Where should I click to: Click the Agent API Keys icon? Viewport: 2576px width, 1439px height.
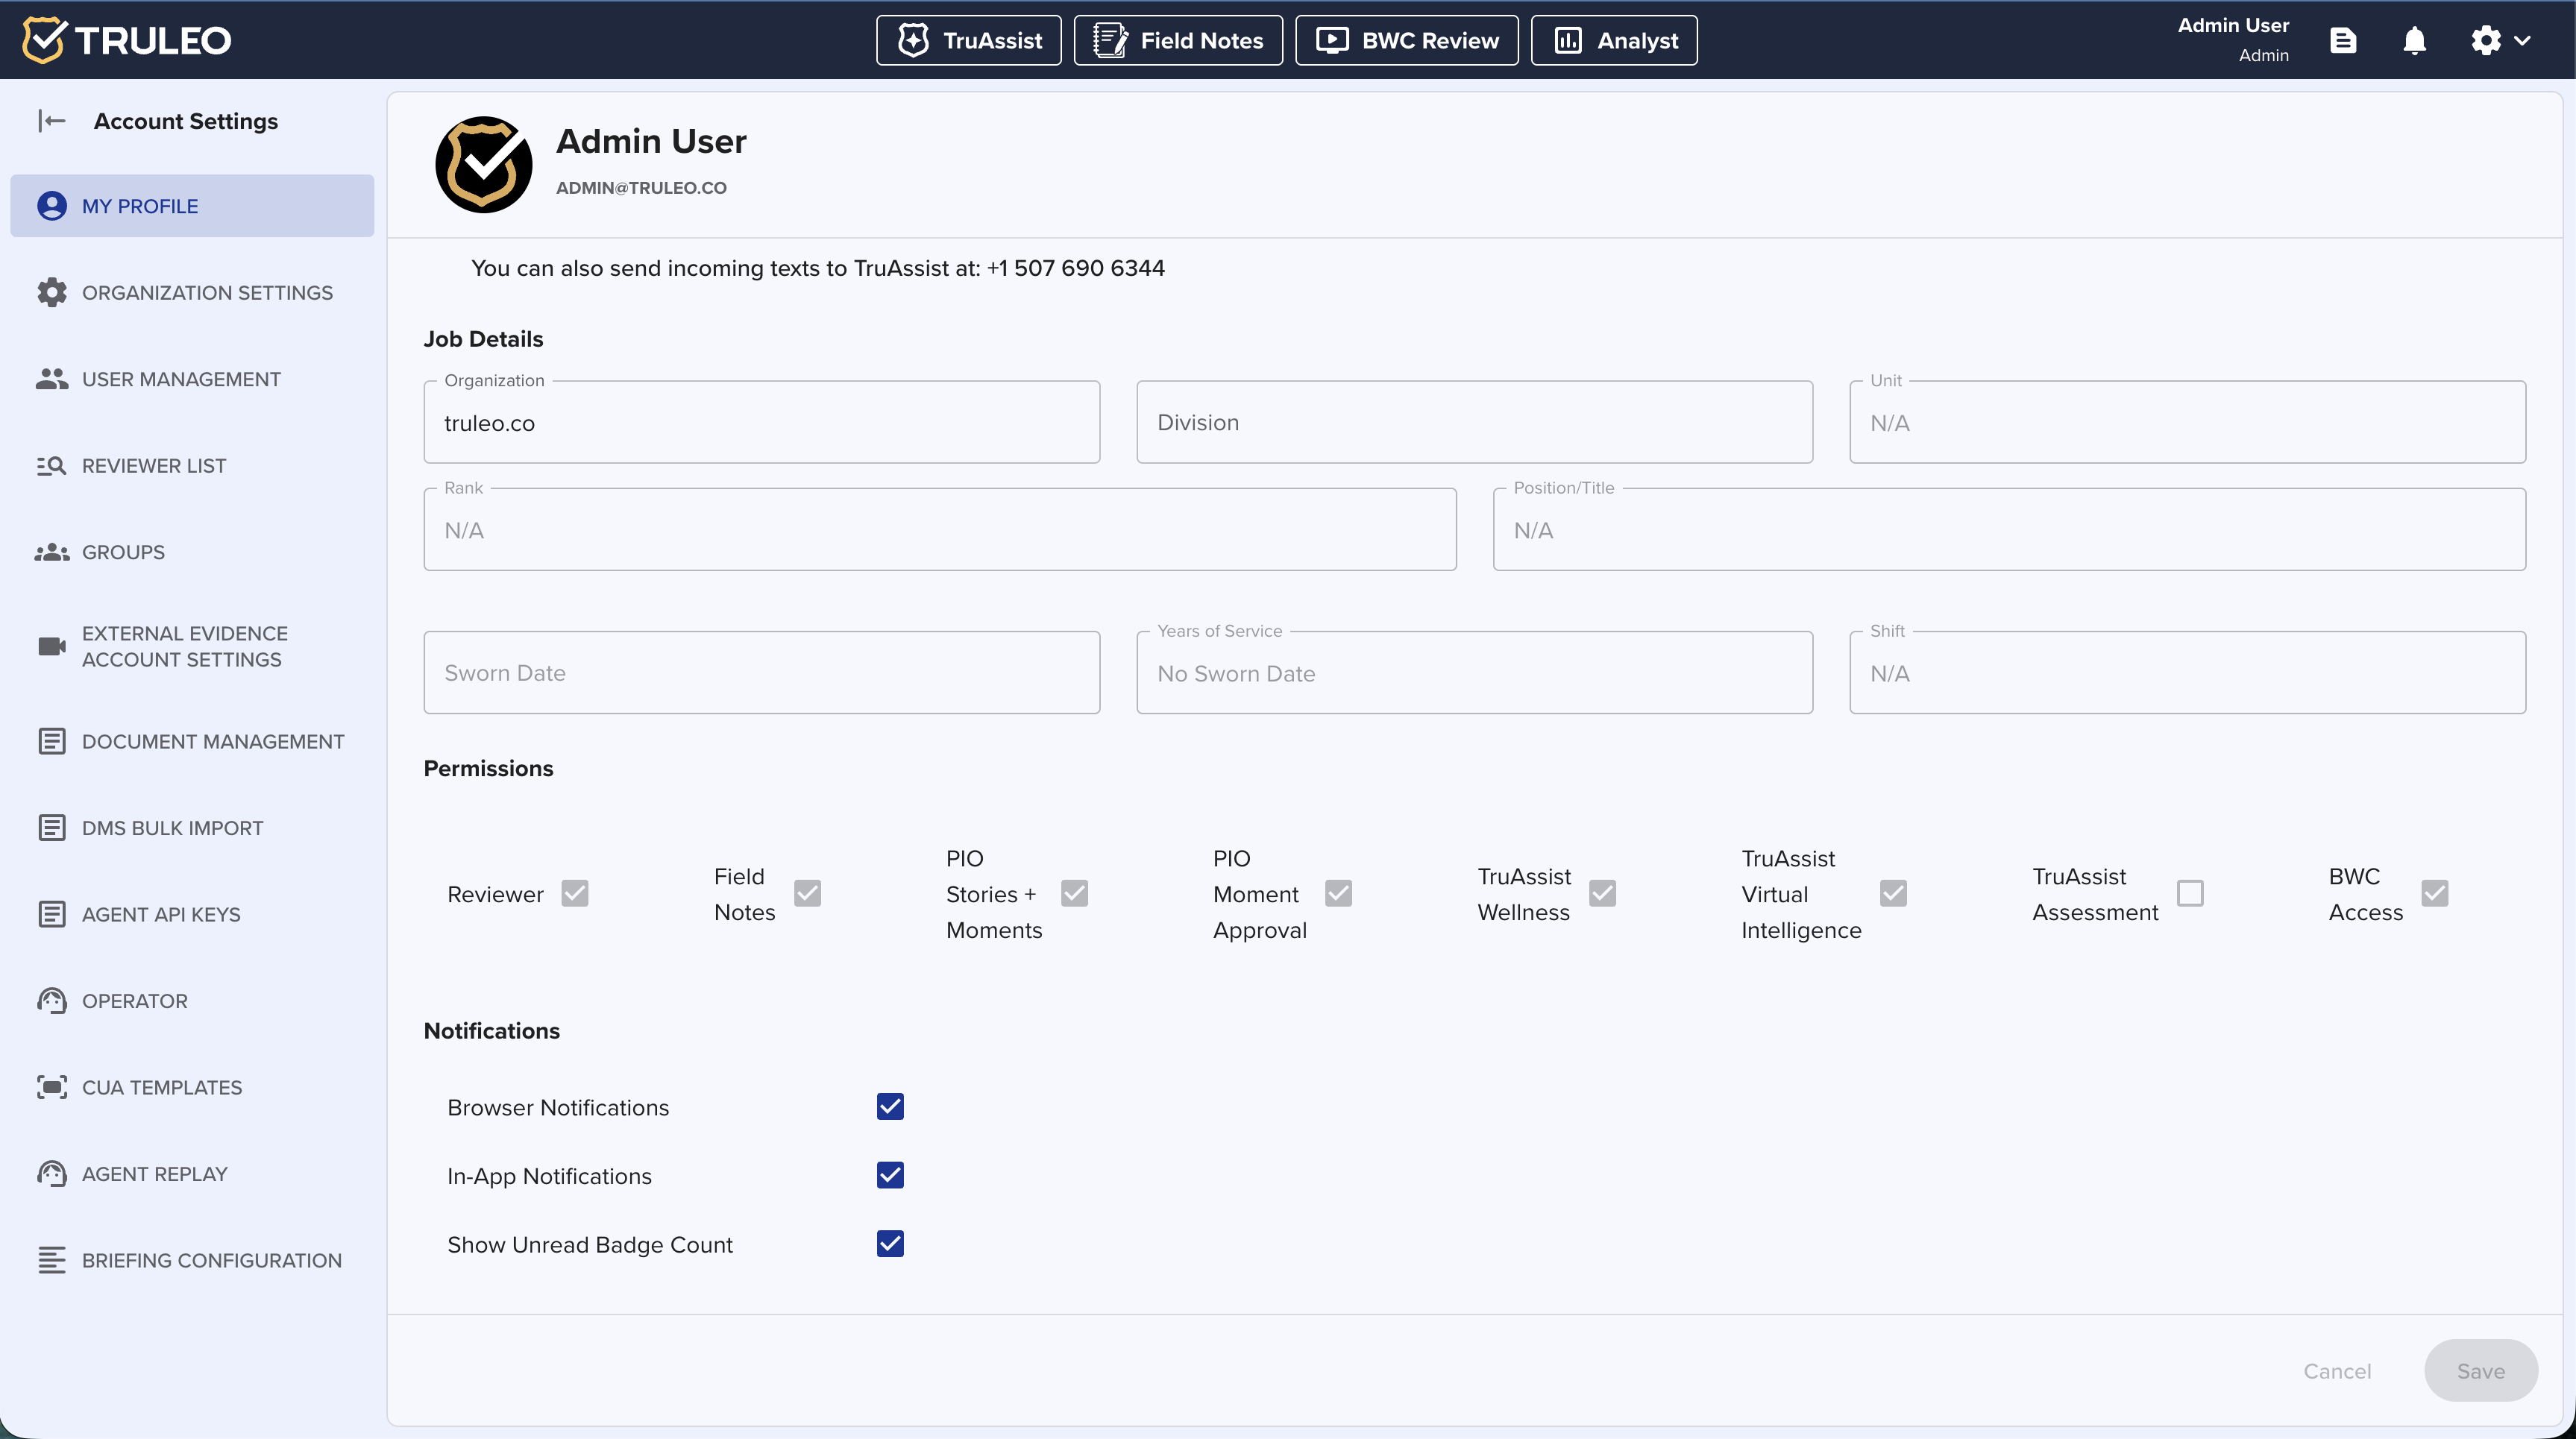pyautogui.click(x=52, y=914)
